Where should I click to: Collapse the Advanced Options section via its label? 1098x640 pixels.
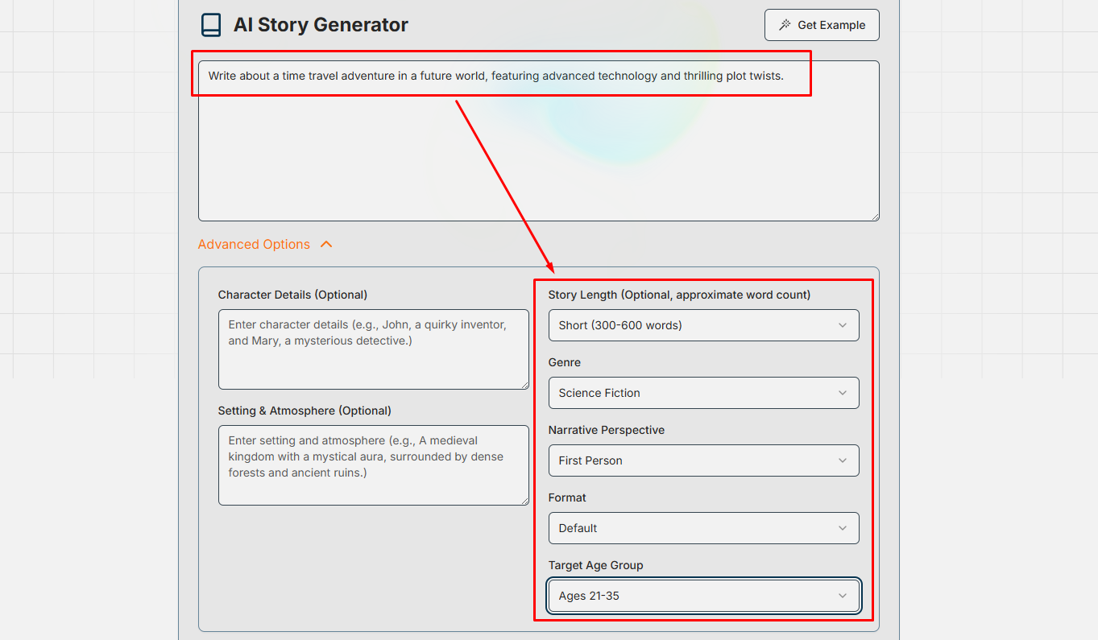[254, 245]
